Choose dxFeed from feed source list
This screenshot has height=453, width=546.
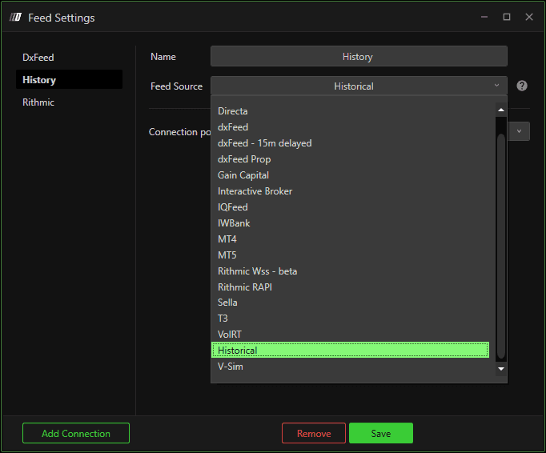[350, 127]
